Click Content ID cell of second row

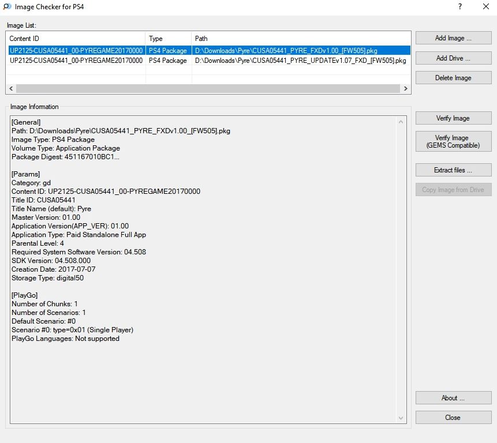click(76, 61)
